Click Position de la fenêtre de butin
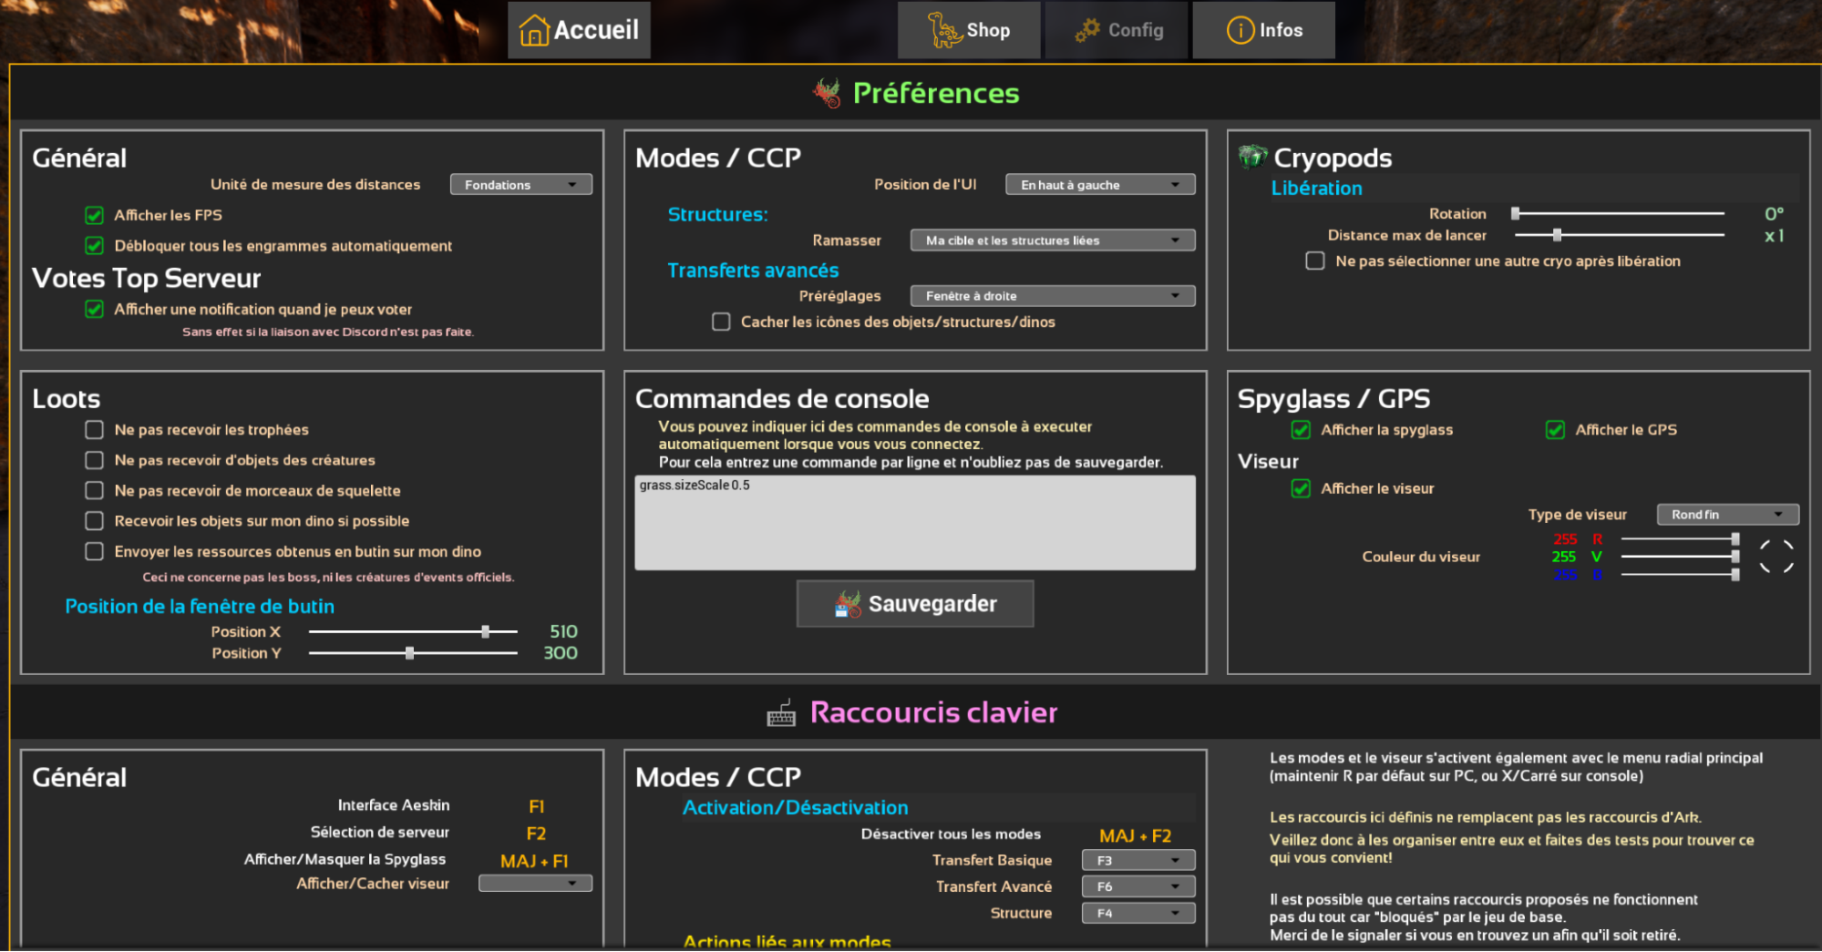Viewport: 1822px width, 952px height. tap(200, 606)
